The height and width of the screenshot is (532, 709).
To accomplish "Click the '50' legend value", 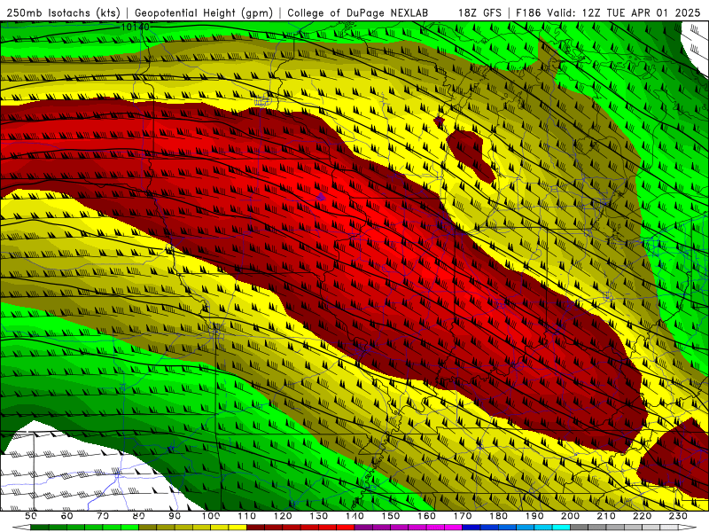I will tap(31, 516).
